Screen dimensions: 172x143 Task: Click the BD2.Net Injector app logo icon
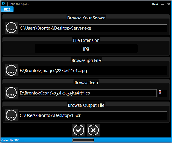(3, 4)
